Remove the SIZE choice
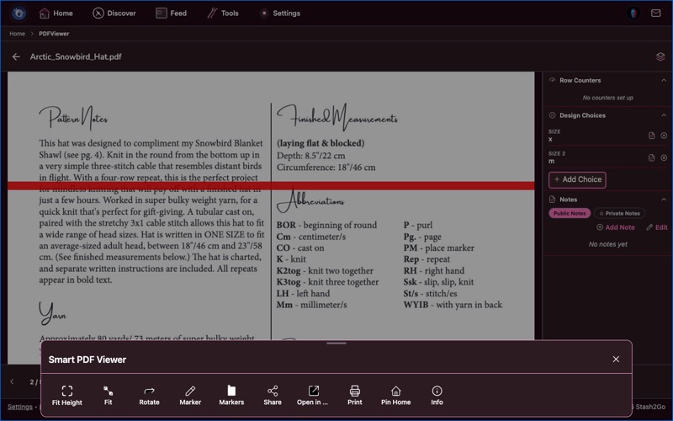Viewport: 673px width, 421px height. pyautogui.click(x=664, y=136)
